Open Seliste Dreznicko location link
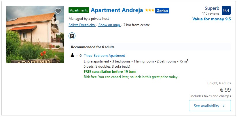Screen dimensions: 237x117 click(82, 25)
